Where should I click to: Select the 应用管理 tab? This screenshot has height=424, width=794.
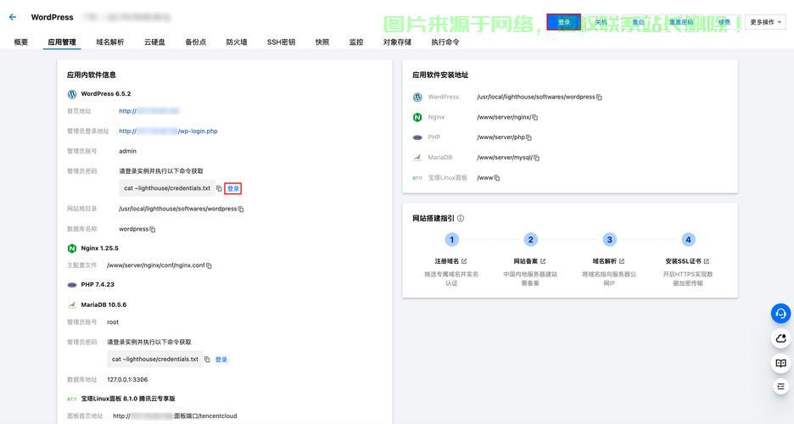point(62,42)
